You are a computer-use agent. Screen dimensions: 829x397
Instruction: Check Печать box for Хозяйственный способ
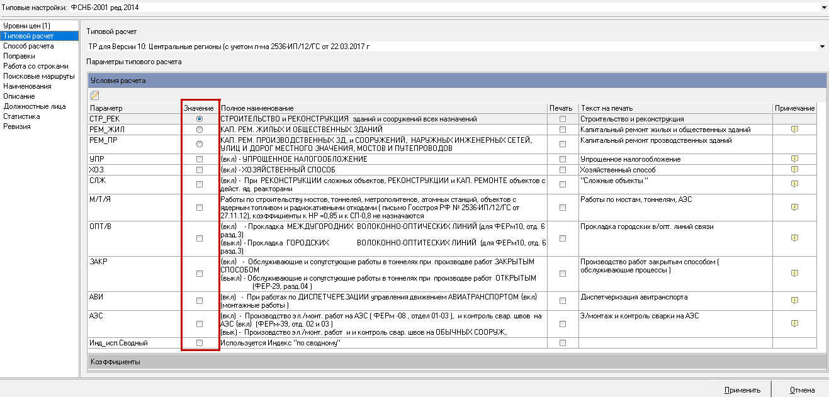pos(563,169)
